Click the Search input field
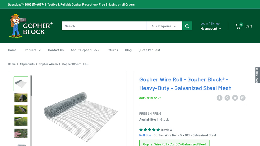Image resolution: width=260 pixels, height=146 pixels. click(x=104, y=26)
